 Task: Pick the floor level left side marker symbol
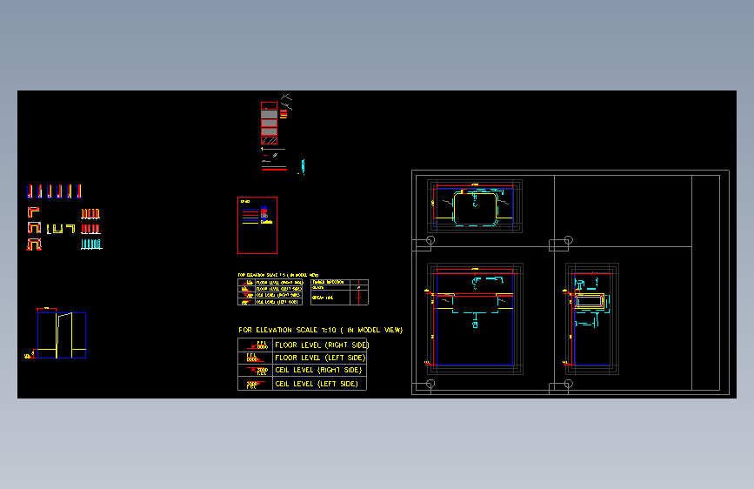click(255, 358)
